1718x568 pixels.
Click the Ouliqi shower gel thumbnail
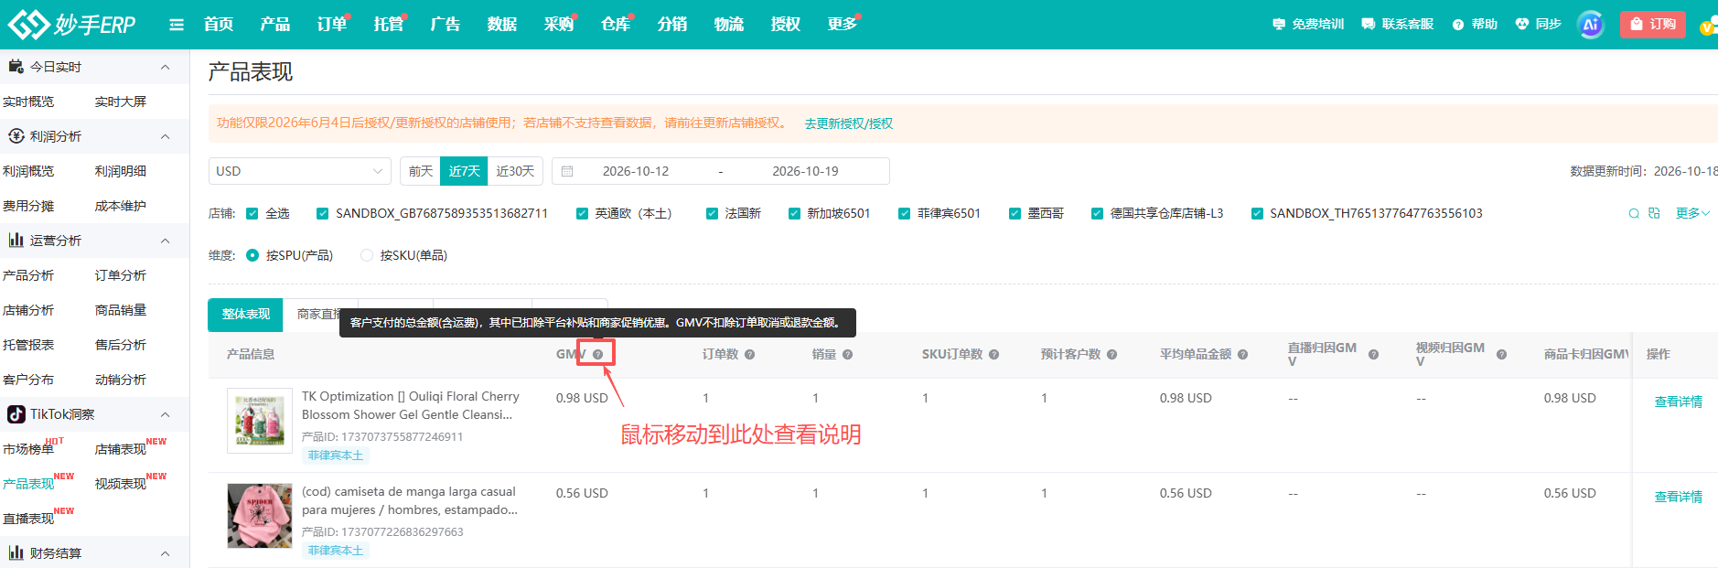coord(260,421)
